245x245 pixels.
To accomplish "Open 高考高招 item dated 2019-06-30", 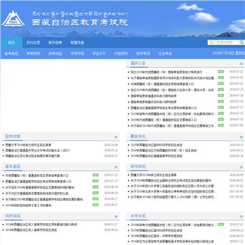I will click(39, 187).
